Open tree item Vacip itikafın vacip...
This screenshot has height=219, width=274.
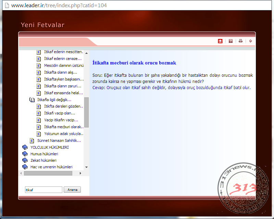pyautogui.click(x=61, y=120)
